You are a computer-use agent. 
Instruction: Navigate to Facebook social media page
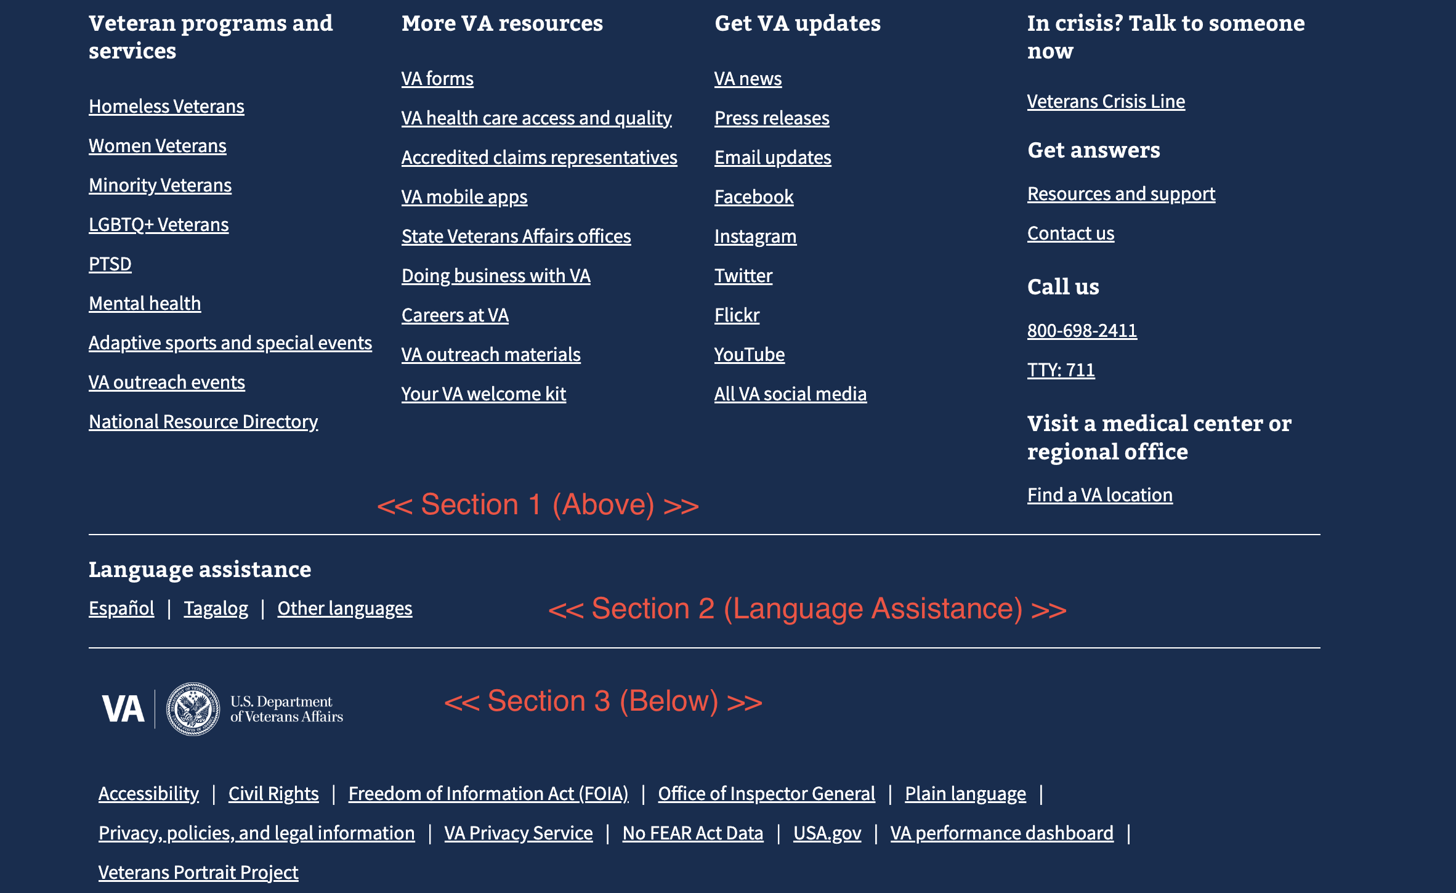tap(753, 196)
